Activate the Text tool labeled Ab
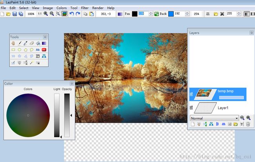The height and width of the screenshot is (162, 255). (38, 50)
